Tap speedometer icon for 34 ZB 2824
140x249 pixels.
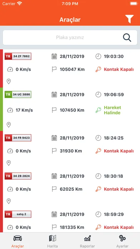tap(10, 189)
